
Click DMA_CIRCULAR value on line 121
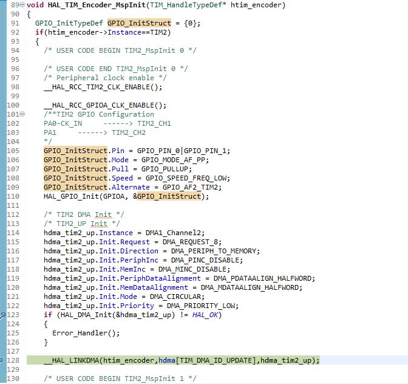175,297
